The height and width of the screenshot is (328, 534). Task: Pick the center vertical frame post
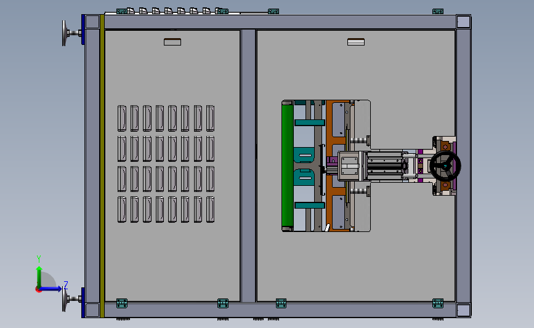click(x=248, y=166)
